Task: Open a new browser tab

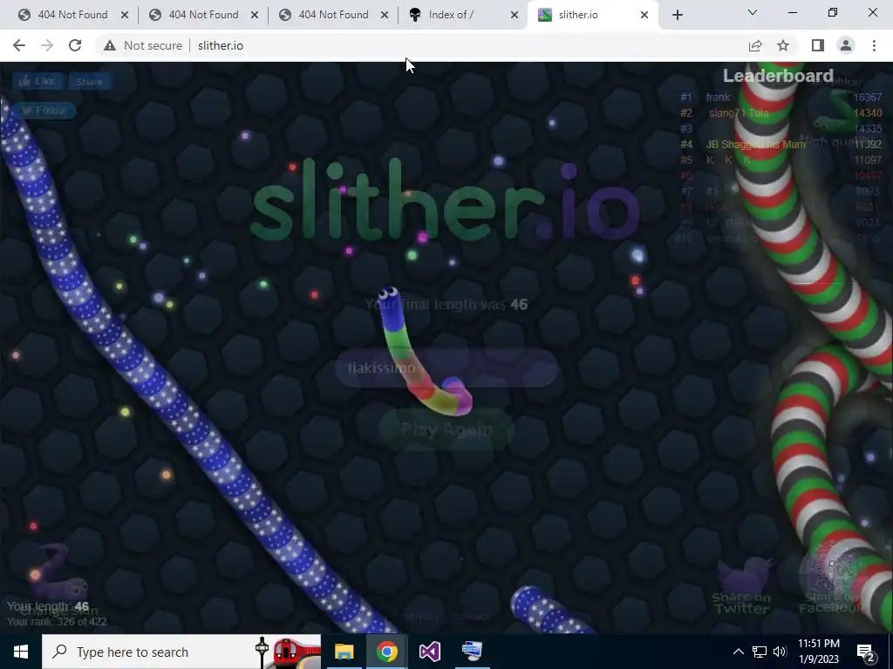Action: (677, 16)
